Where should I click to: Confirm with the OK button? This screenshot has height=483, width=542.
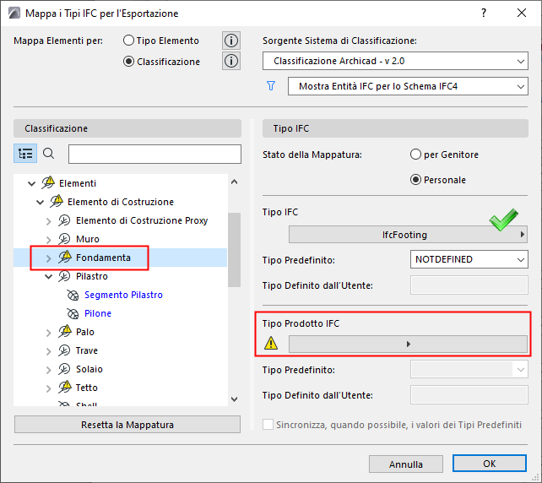pos(490,464)
